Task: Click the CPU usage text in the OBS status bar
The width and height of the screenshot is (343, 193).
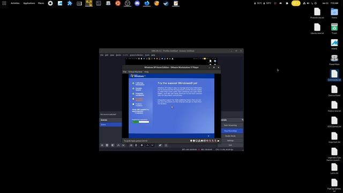Action: (x=225, y=150)
